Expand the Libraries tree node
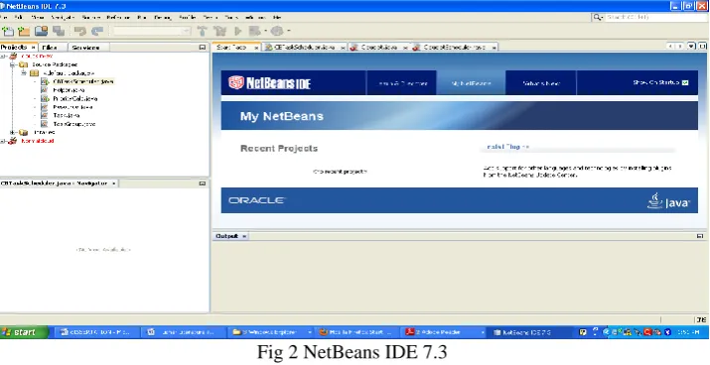 coord(13,133)
